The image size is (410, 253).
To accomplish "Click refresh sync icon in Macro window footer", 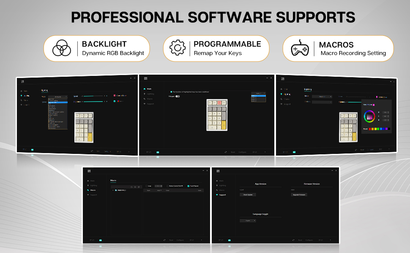I will pyautogui.click(x=164, y=240).
